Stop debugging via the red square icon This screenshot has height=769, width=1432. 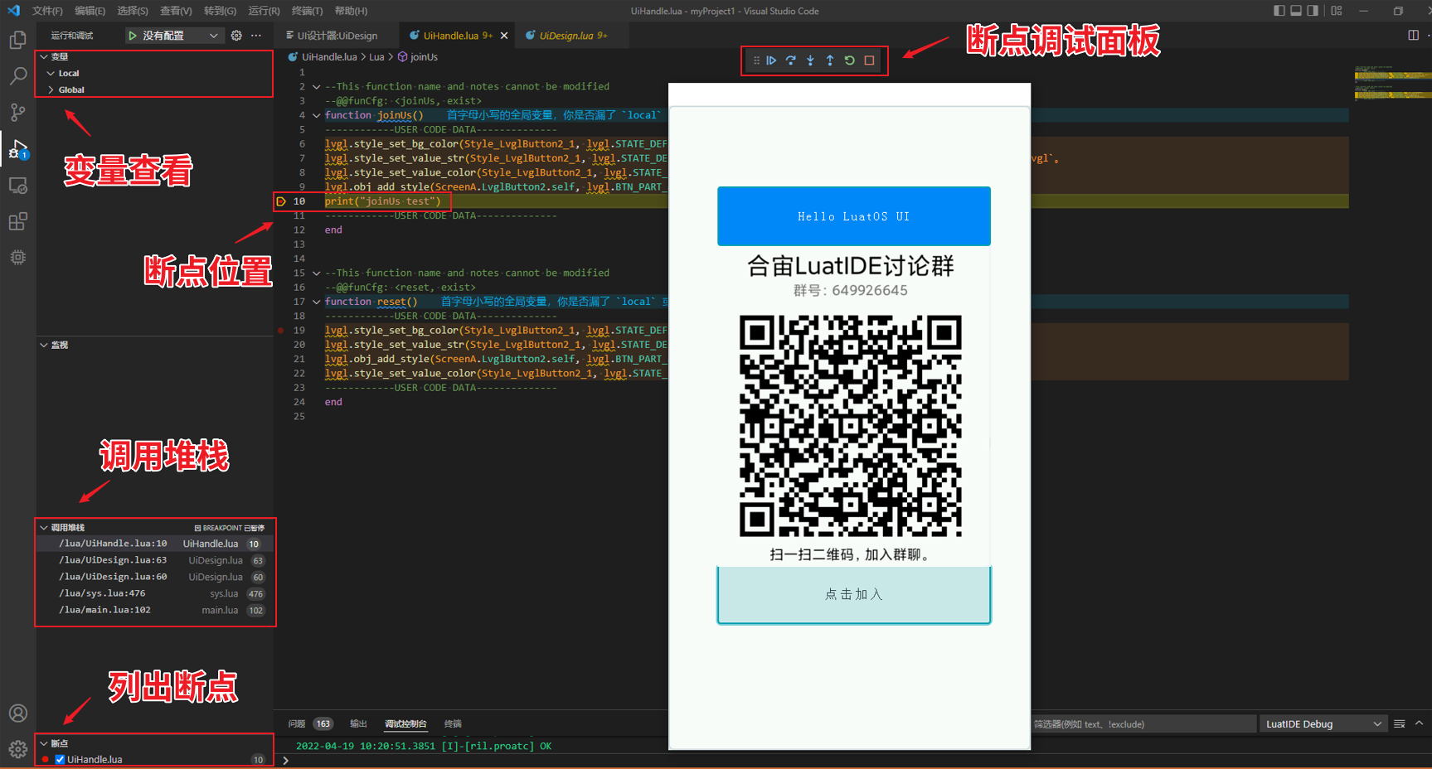tap(868, 60)
